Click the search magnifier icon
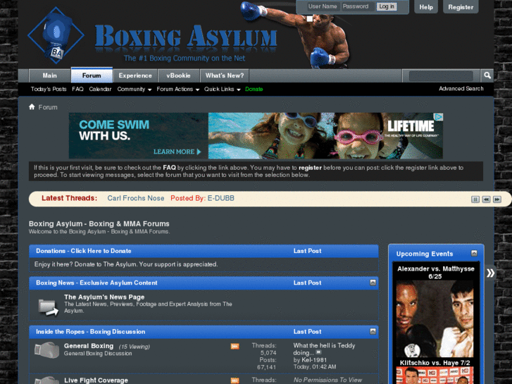The image size is (512, 384). 487,75
